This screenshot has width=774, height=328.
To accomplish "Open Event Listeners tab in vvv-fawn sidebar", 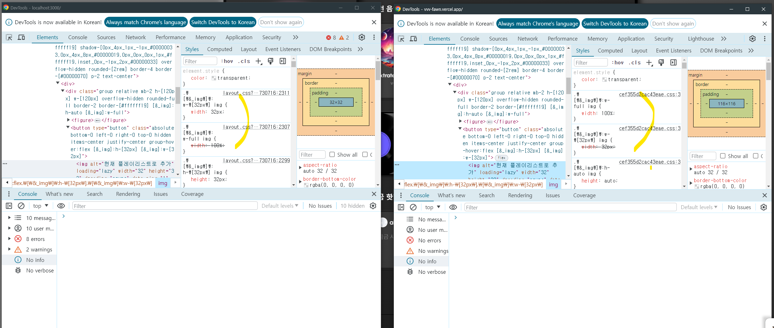I will click(x=674, y=51).
